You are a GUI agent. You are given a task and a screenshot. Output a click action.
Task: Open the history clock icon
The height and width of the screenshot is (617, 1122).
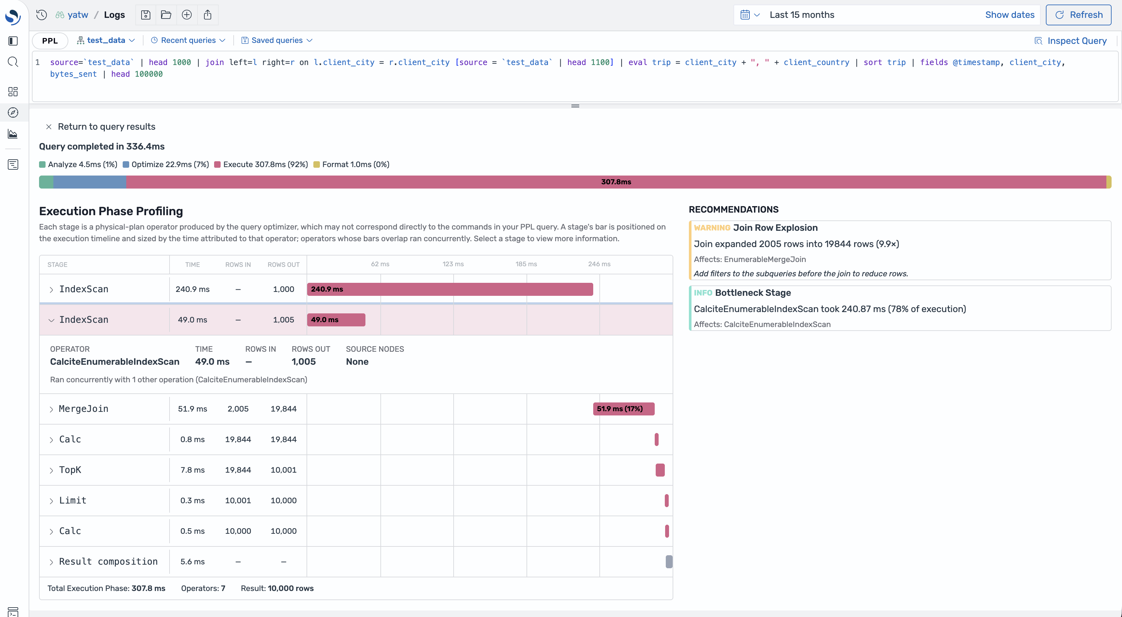(41, 15)
